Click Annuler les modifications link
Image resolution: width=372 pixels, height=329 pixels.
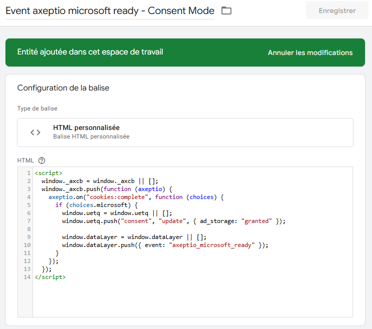[x=310, y=52]
